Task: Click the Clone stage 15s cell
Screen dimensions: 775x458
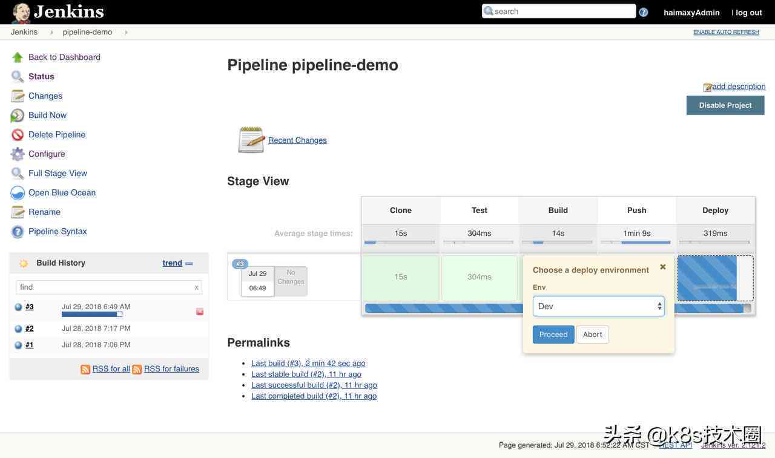Action: click(400, 278)
